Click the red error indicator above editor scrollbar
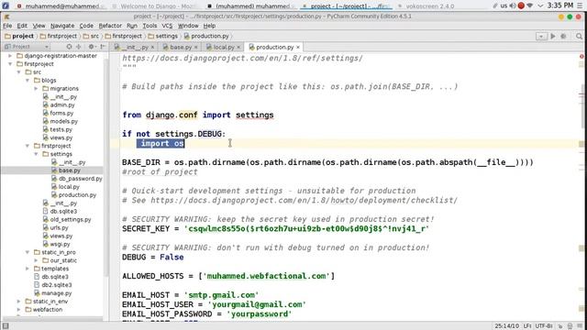The image size is (587, 330). coord(581,57)
